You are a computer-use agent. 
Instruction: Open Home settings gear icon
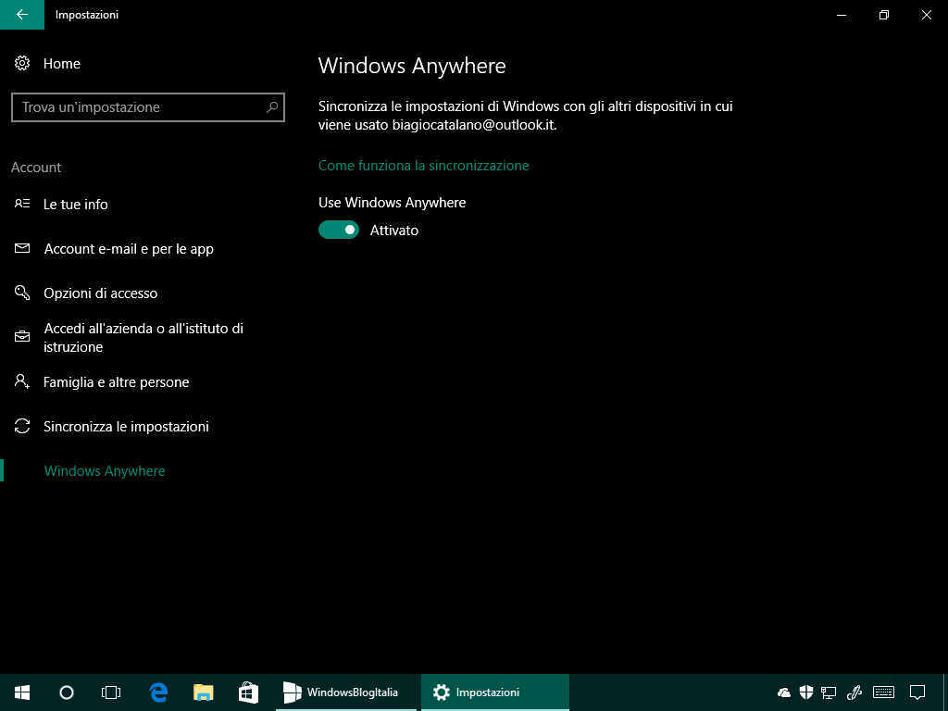pyautogui.click(x=22, y=63)
